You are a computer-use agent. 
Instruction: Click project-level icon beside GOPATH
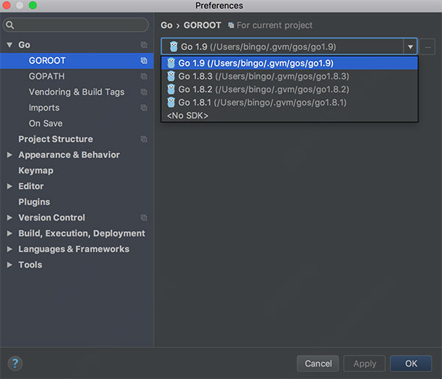(144, 77)
